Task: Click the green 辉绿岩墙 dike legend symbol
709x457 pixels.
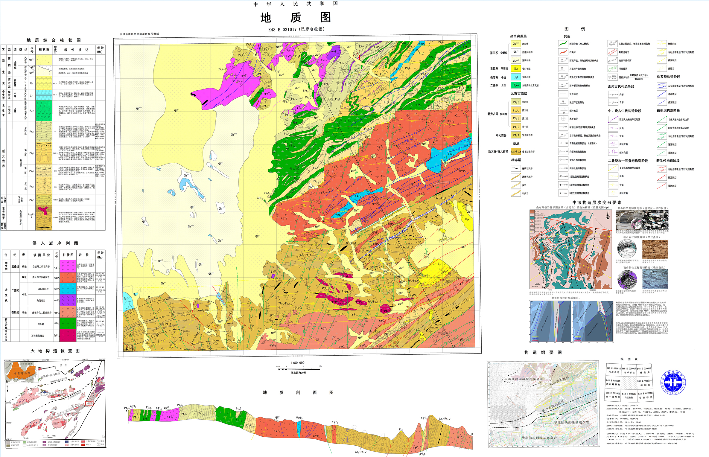Action: tap(563, 44)
